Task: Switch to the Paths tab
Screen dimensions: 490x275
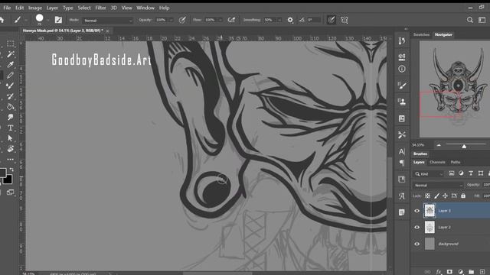Action: click(x=456, y=162)
